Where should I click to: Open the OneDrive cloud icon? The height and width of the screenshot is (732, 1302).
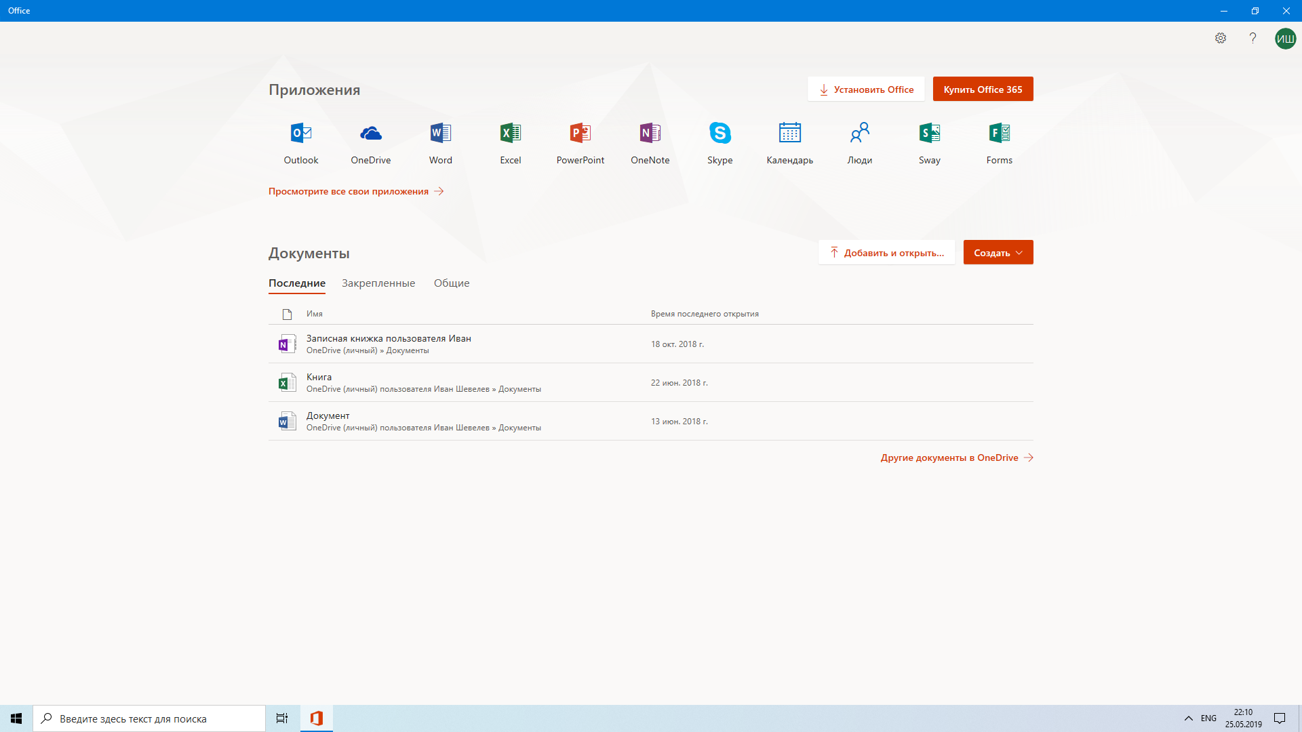(371, 133)
